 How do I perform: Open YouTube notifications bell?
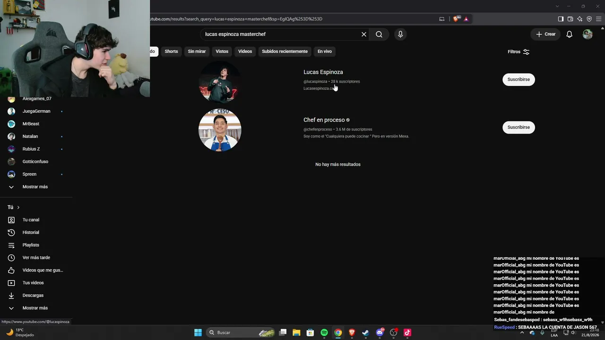(570, 34)
